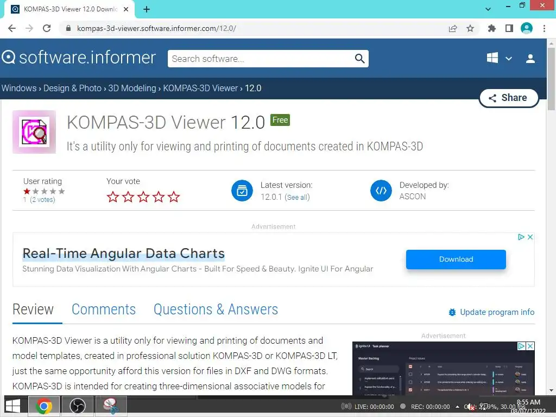Open the 2 votes link

click(x=42, y=200)
